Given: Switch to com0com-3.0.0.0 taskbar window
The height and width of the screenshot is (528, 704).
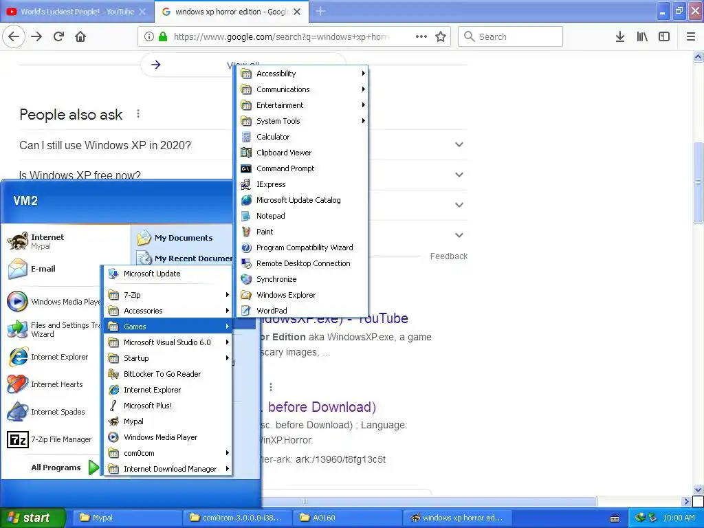Looking at the screenshot, I should click(x=237, y=518).
